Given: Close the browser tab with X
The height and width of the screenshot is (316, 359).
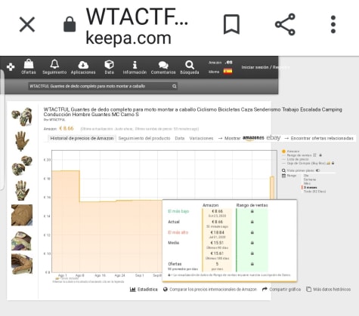Looking at the screenshot, I should (x=27, y=25).
